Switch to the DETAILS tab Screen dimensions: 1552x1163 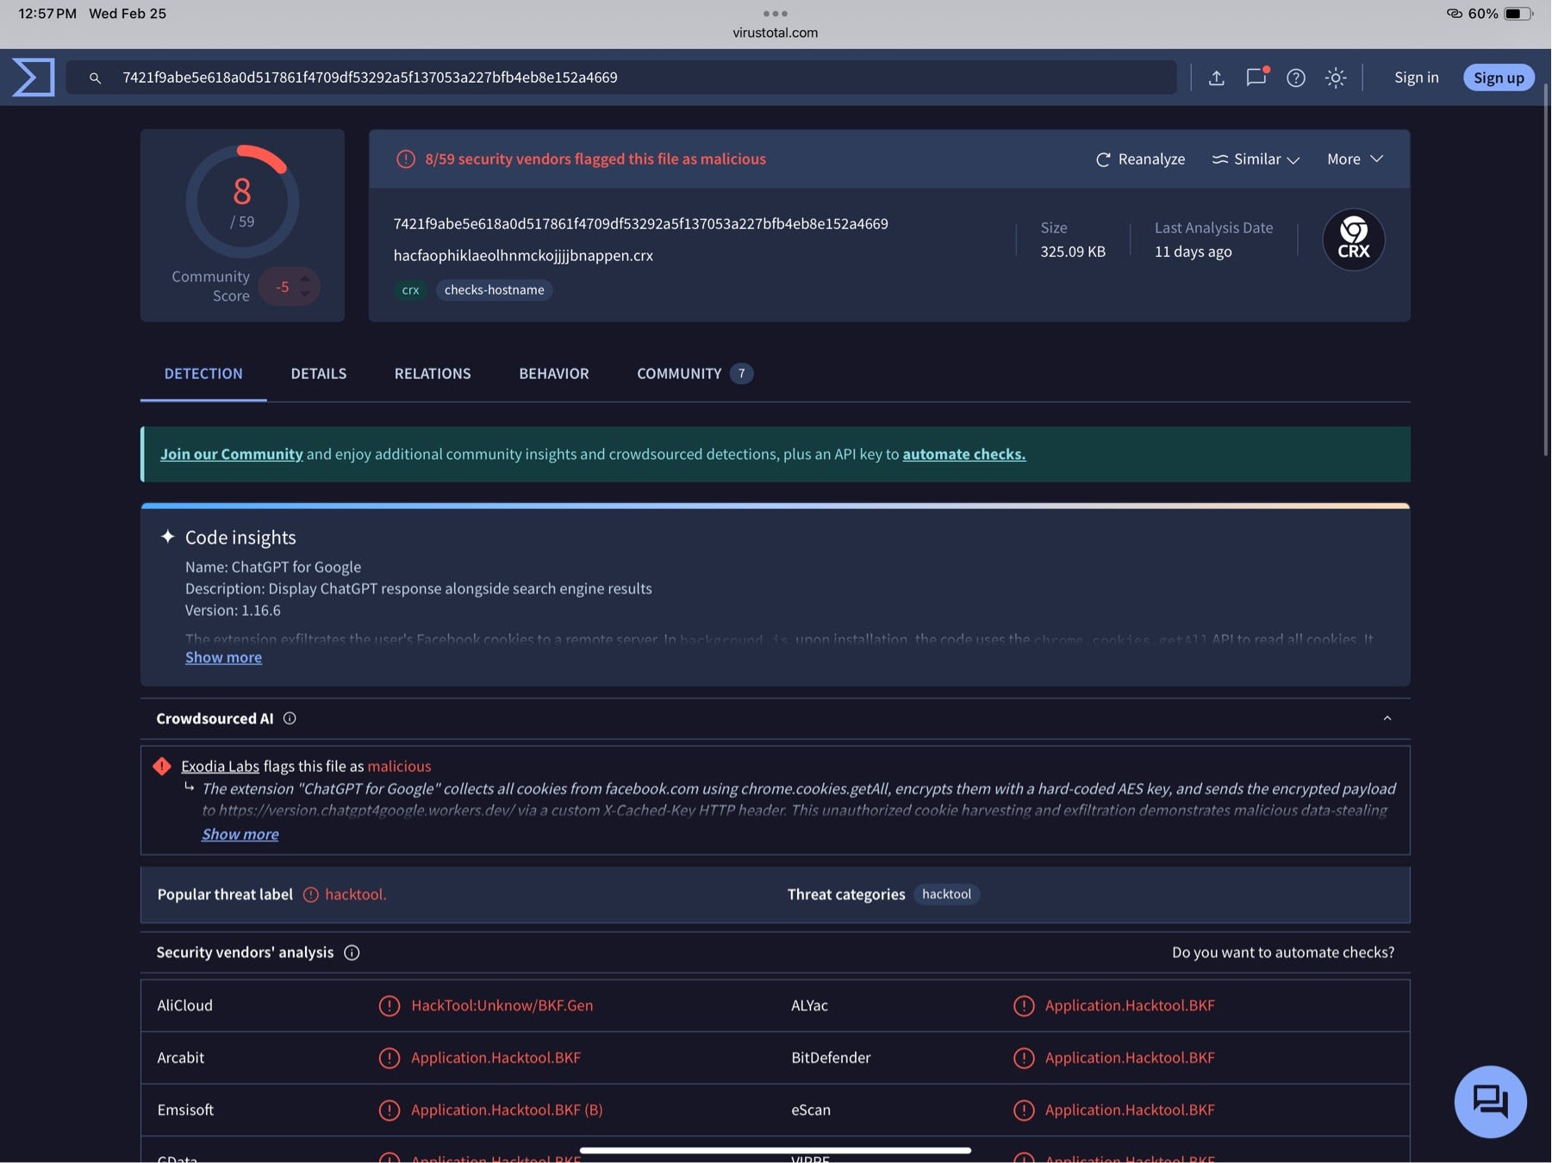pos(318,374)
